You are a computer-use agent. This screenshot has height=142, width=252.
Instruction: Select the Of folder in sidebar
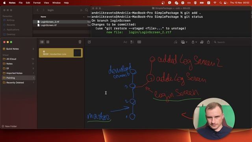[19, 68]
